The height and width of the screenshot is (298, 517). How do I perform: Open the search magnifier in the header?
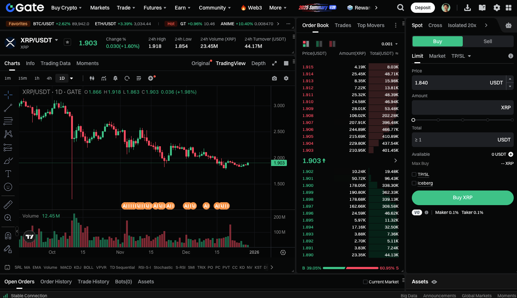click(x=400, y=8)
